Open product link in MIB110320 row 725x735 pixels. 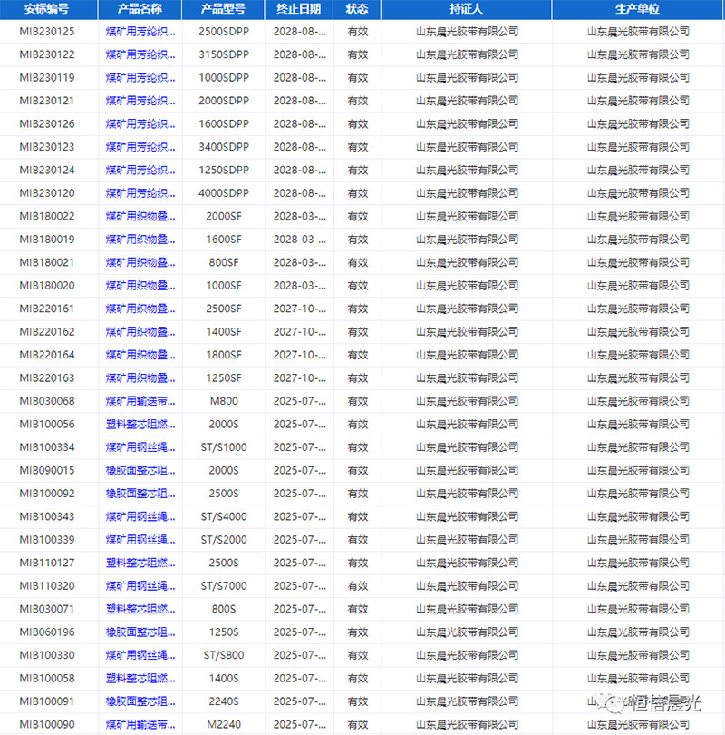click(140, 586)
